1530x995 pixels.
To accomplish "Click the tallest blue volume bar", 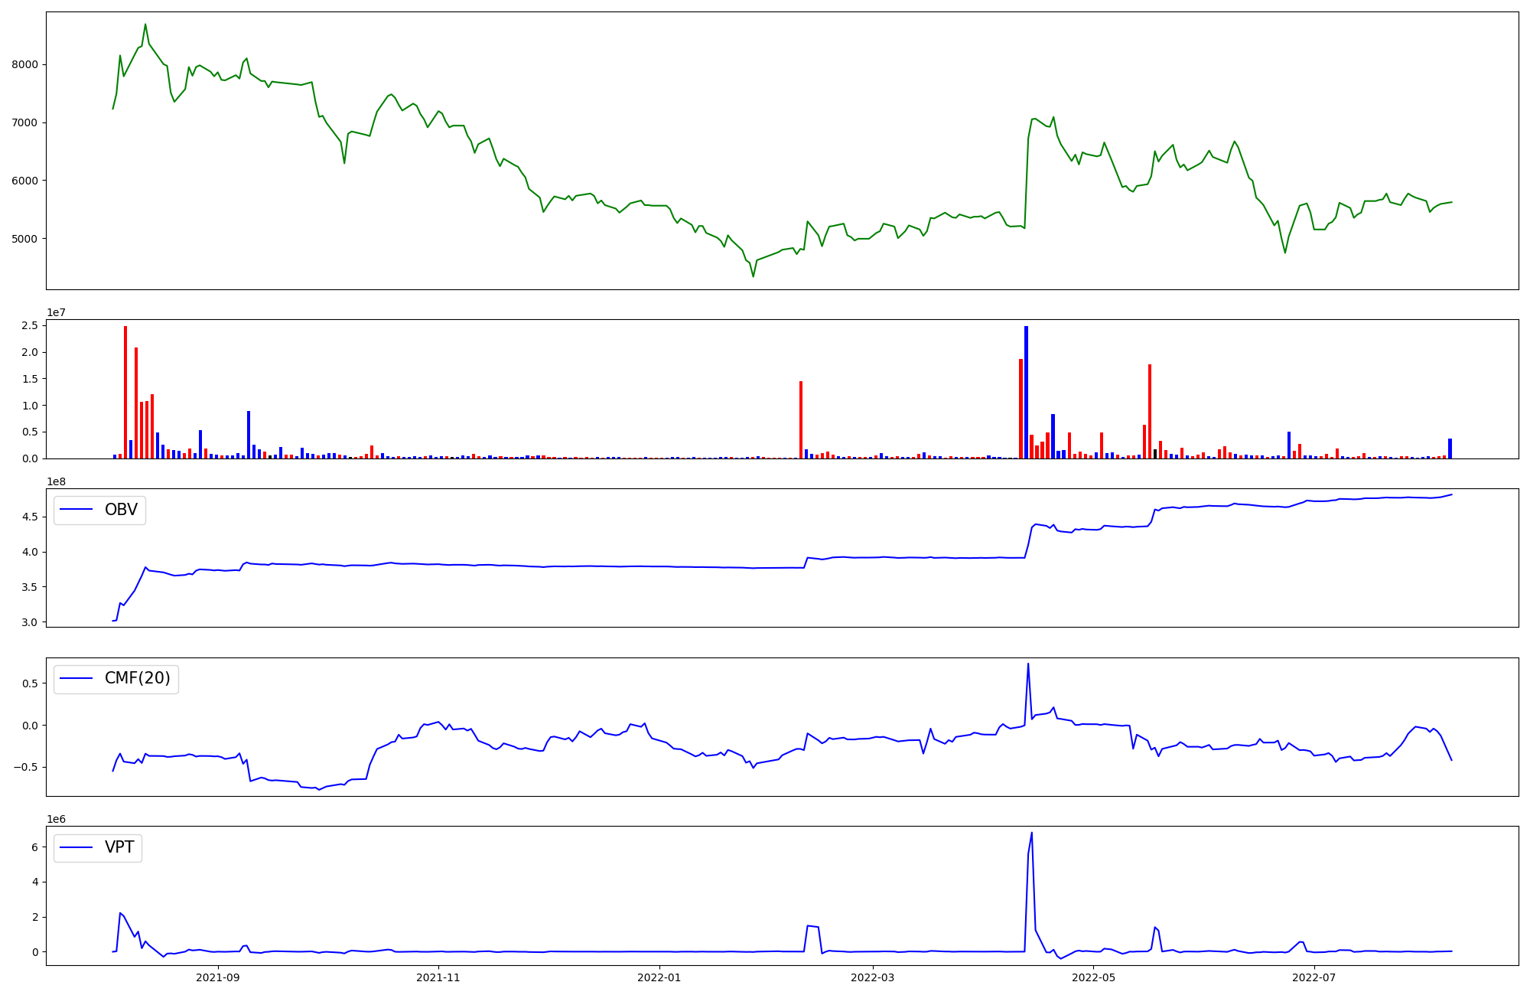I will coord(1026,392).
